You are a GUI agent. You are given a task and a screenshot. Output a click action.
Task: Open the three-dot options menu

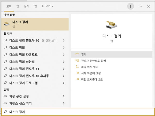click(x=140, y=6)
